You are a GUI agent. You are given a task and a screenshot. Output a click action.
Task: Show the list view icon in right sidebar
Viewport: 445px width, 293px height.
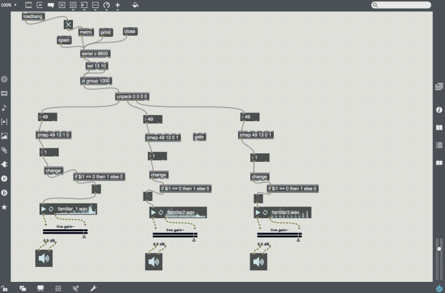tap(439, 145)
